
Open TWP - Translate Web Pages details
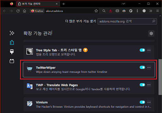point(89,87)
